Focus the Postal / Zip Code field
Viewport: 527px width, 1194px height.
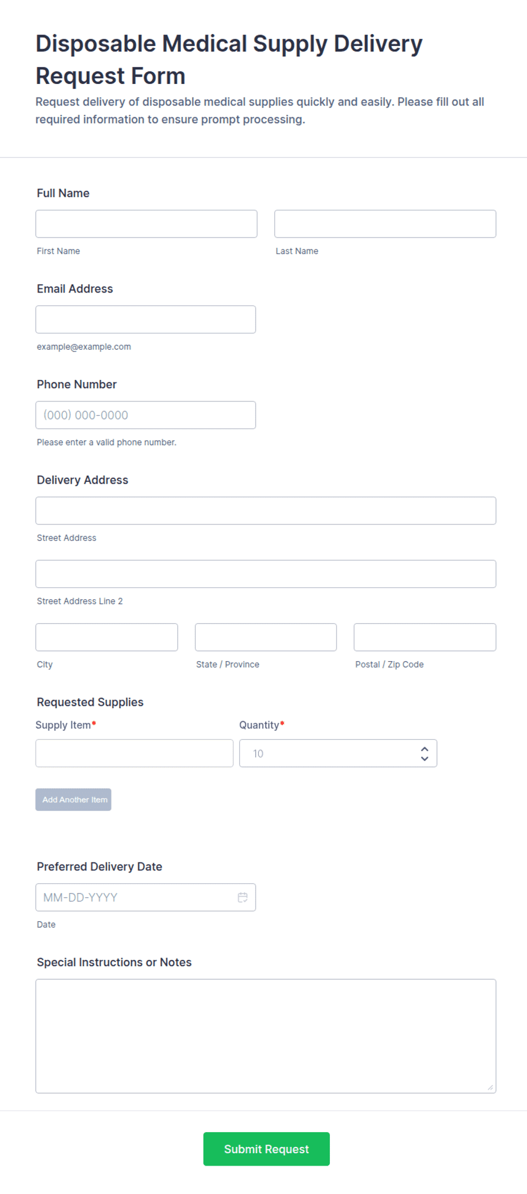[425, 637]
